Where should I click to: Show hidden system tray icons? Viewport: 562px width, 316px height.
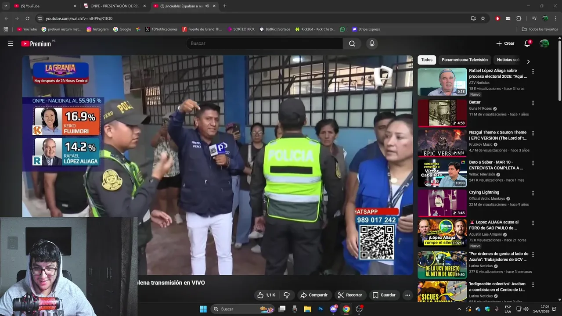(x=459, y=309)
